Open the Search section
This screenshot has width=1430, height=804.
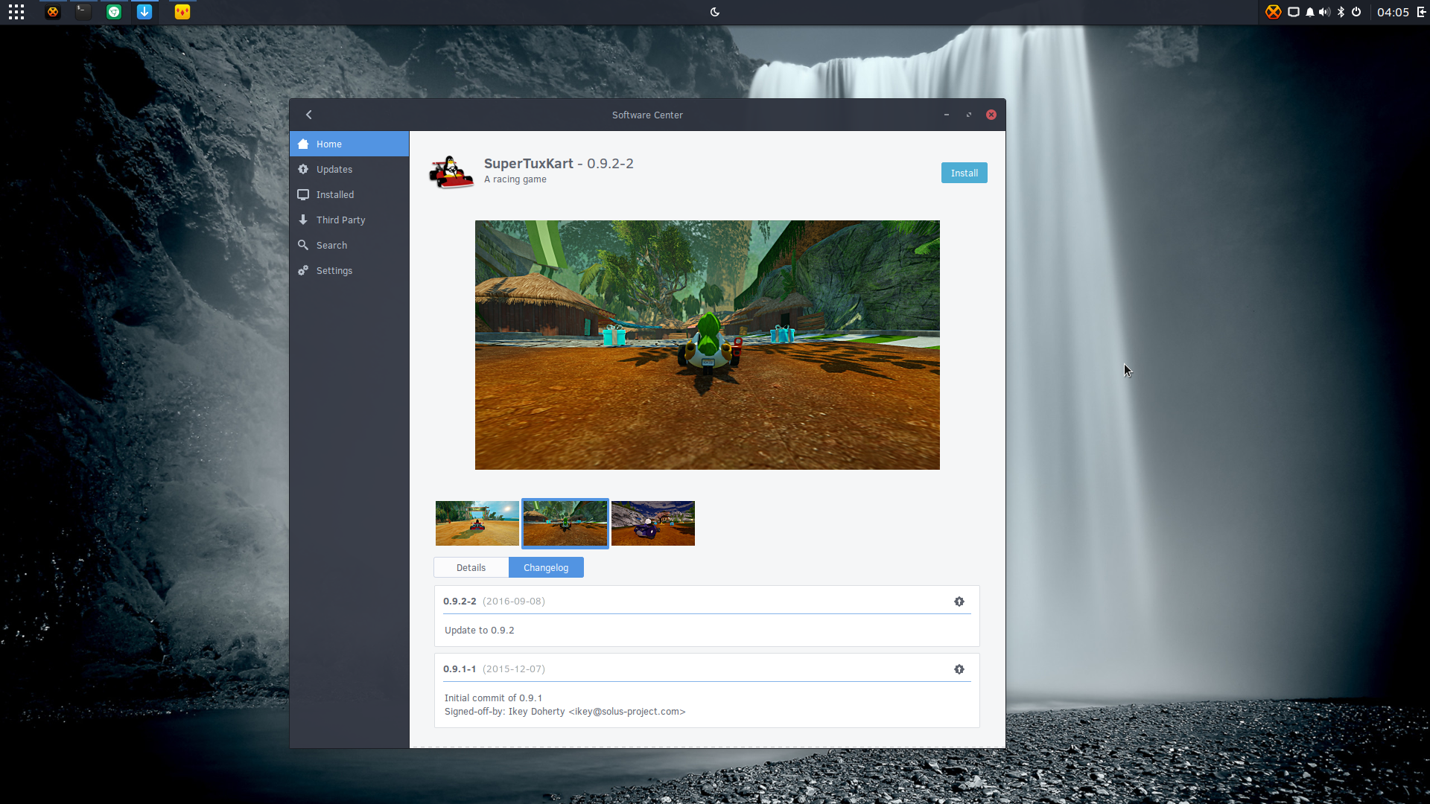coord(349,245)
